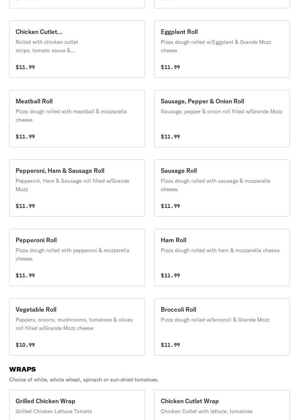Viewport: 299px width, 420px height.
Task: Open Pepperoni, Ham & Sausage Roll item
Action: 60,171
